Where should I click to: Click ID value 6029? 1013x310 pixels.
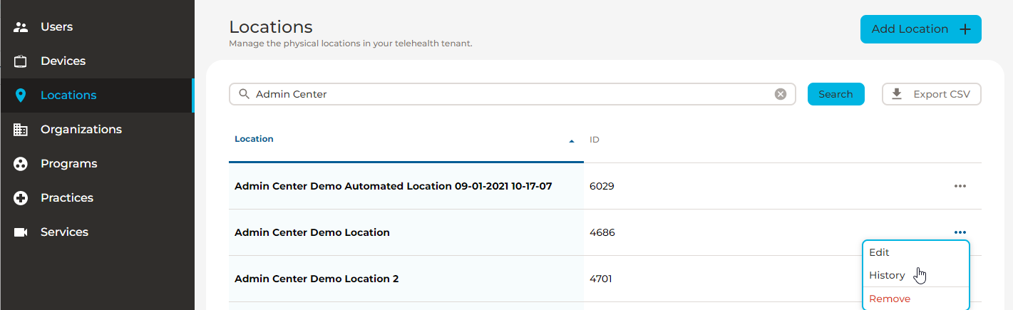point(602,186)
